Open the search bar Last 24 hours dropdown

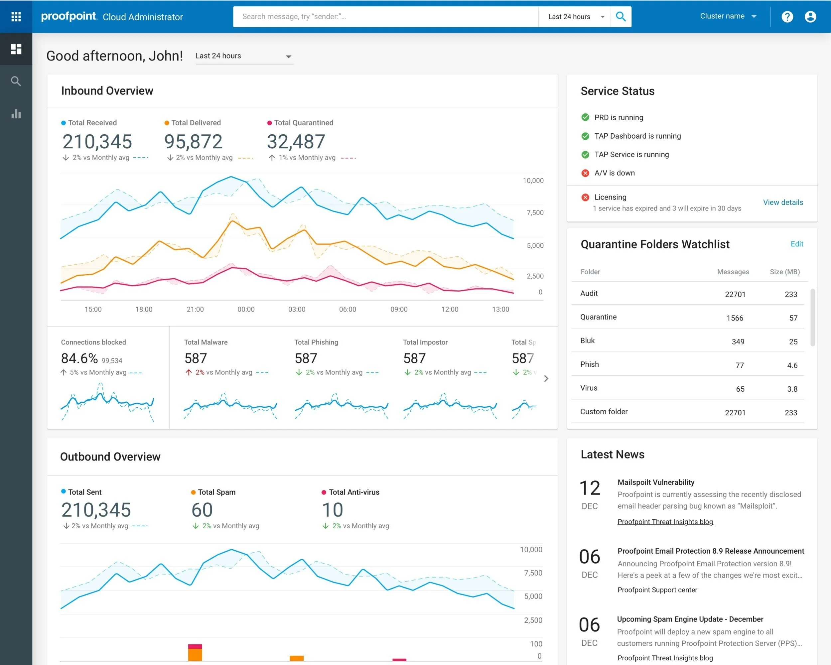click(574, 17)
